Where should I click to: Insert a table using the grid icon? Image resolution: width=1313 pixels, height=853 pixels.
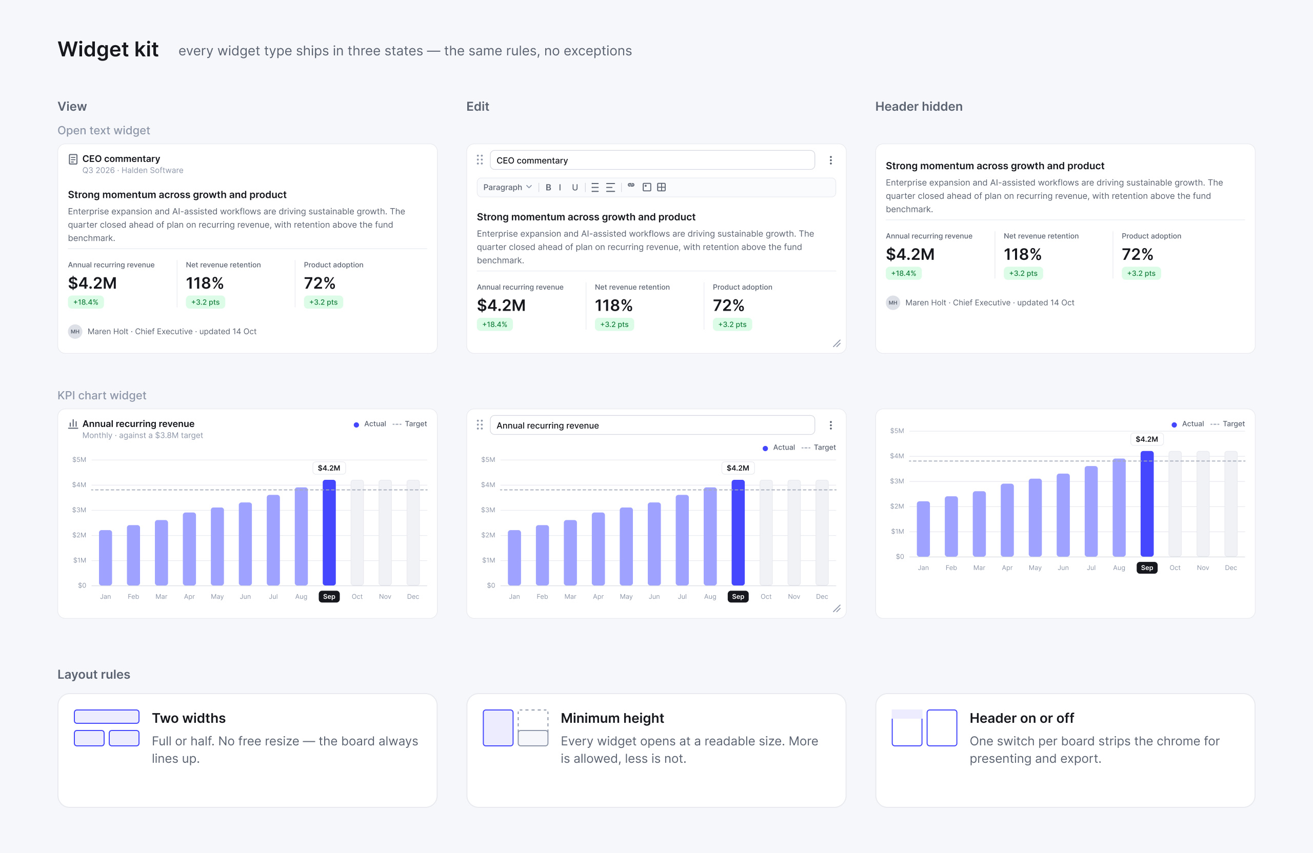(x=662, y=188)
